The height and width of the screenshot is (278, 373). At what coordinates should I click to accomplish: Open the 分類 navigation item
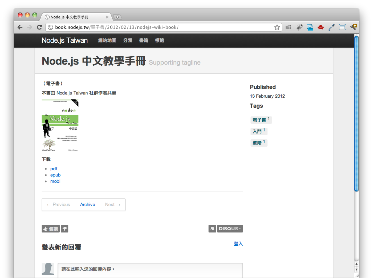(127, 41)
